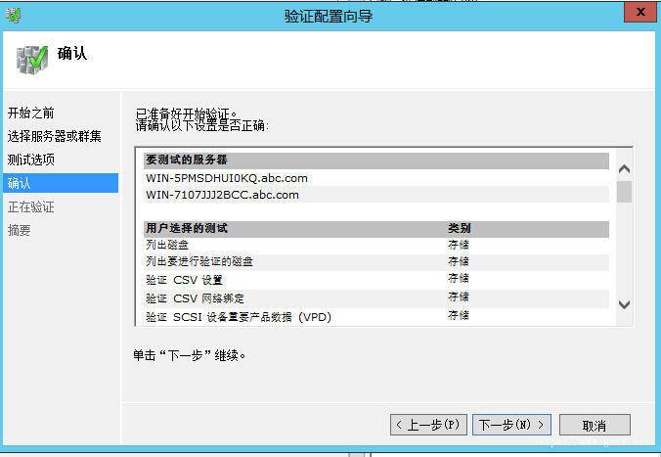Click the 正在验证 step in sidebar
The image size is (661, 457).
coord(30,206)
